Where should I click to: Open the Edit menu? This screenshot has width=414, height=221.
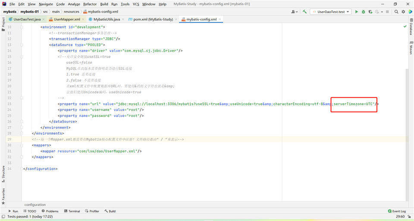[x=22, y=4]
